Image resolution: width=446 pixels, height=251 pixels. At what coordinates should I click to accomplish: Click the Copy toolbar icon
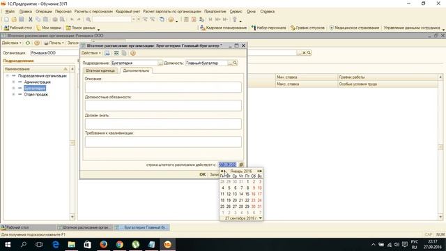[x=38, y=20]
